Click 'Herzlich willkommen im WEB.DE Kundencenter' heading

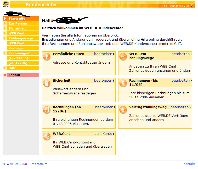tap(83, 28)
